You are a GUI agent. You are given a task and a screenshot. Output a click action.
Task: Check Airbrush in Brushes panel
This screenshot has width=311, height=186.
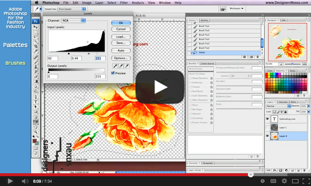point(191,114)
